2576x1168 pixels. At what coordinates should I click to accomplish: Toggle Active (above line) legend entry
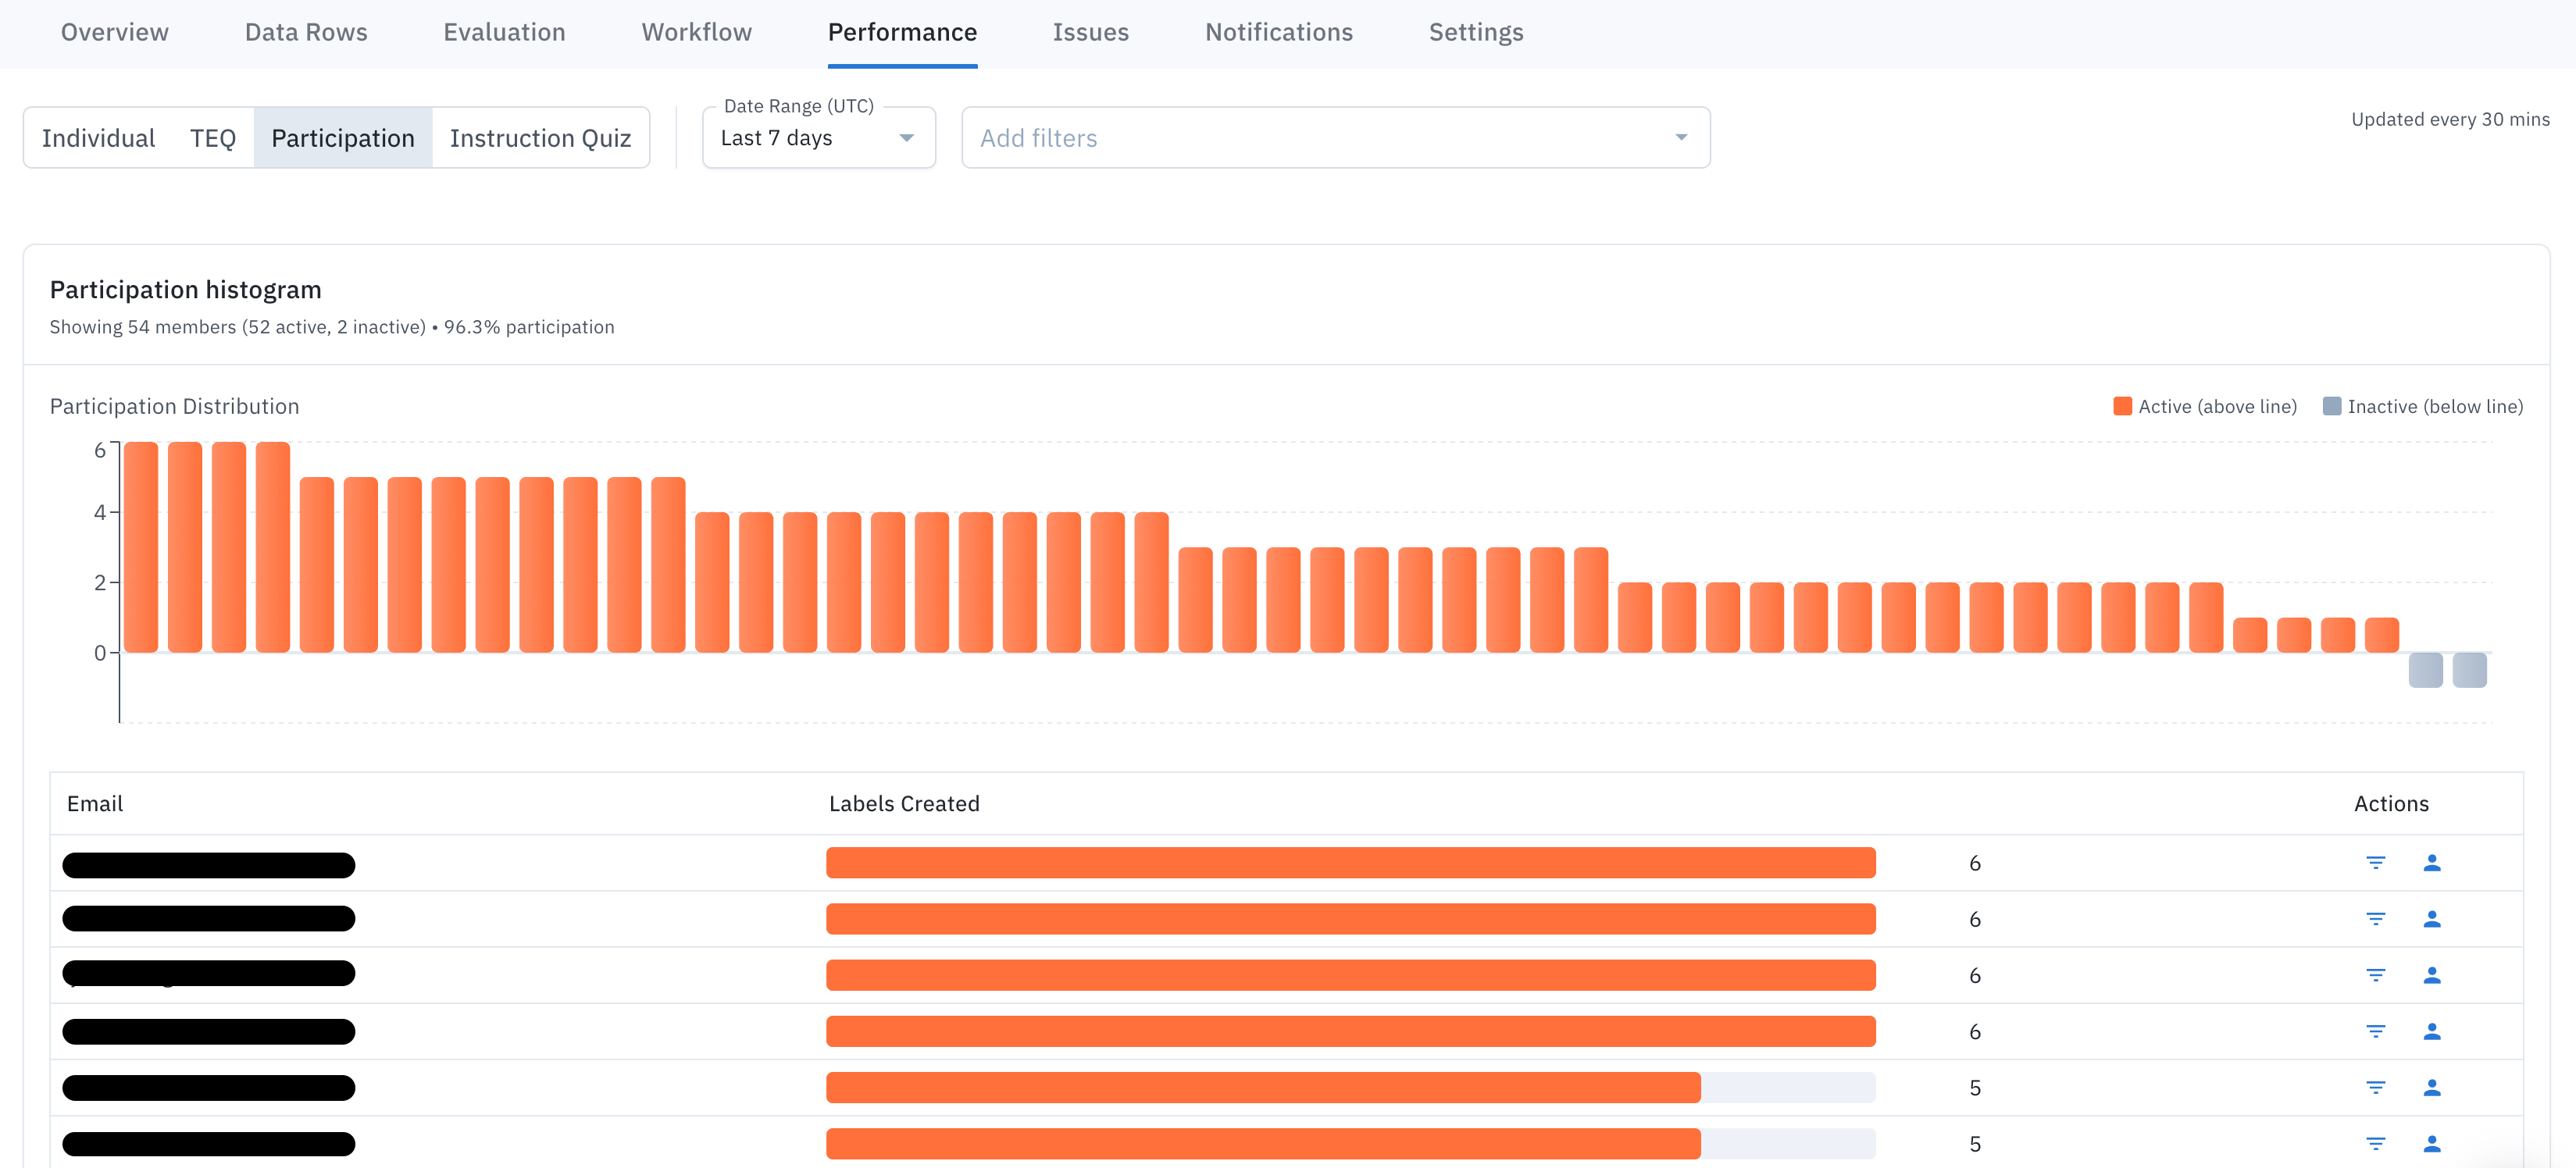(2204, 406)
